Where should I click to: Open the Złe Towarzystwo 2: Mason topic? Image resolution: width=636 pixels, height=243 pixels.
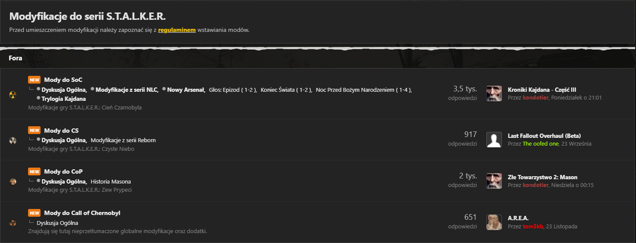[542, 177]
